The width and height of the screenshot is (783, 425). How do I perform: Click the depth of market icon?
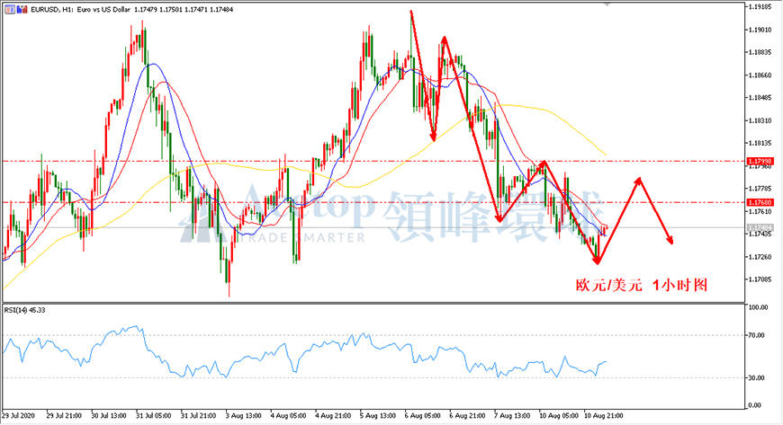click(22, 10)
